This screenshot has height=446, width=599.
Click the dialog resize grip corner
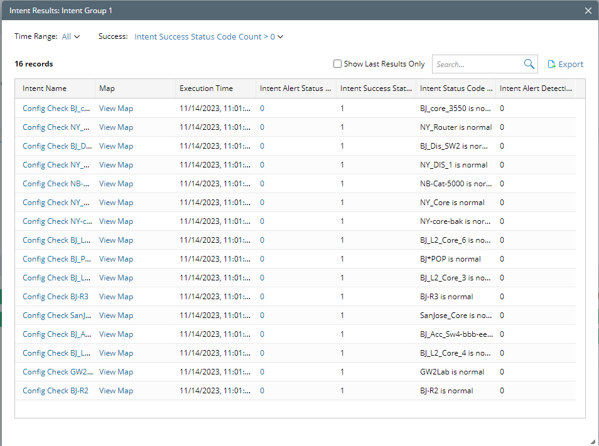click(x=592, y=440)
